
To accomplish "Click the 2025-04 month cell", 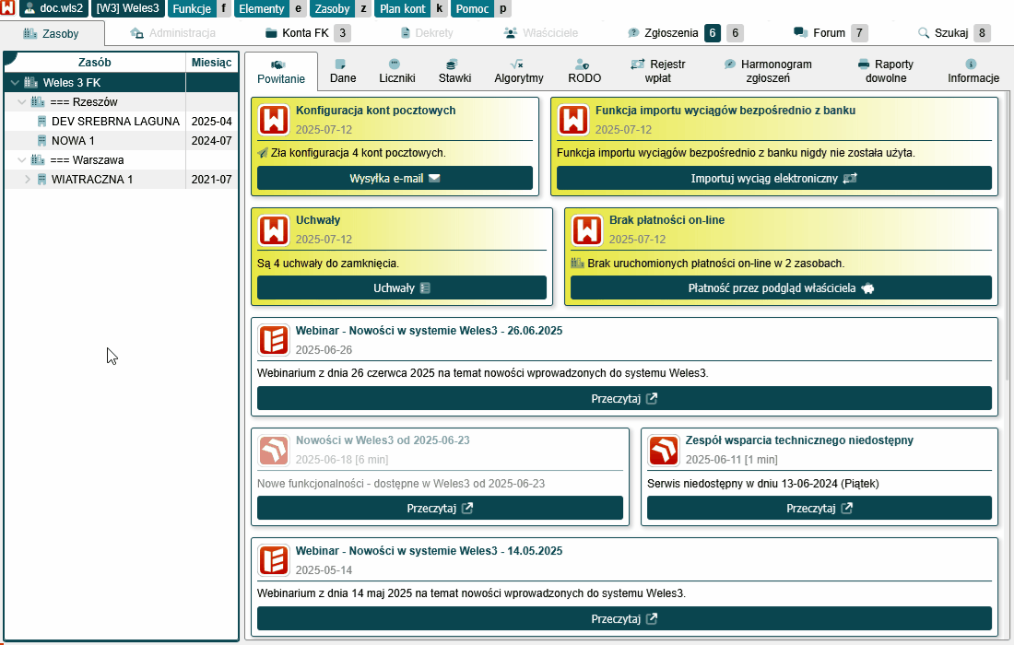I will coord(211,122).
